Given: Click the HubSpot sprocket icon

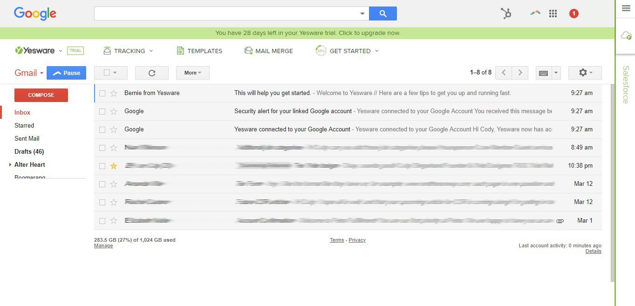Looking at the screenshot, I should (506, 14).
